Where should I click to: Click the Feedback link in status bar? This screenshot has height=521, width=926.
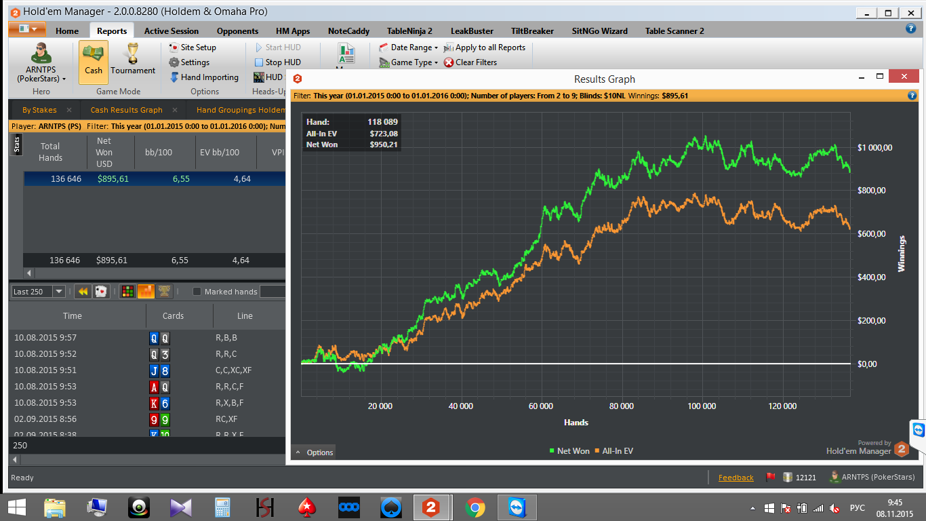point(736,478)
